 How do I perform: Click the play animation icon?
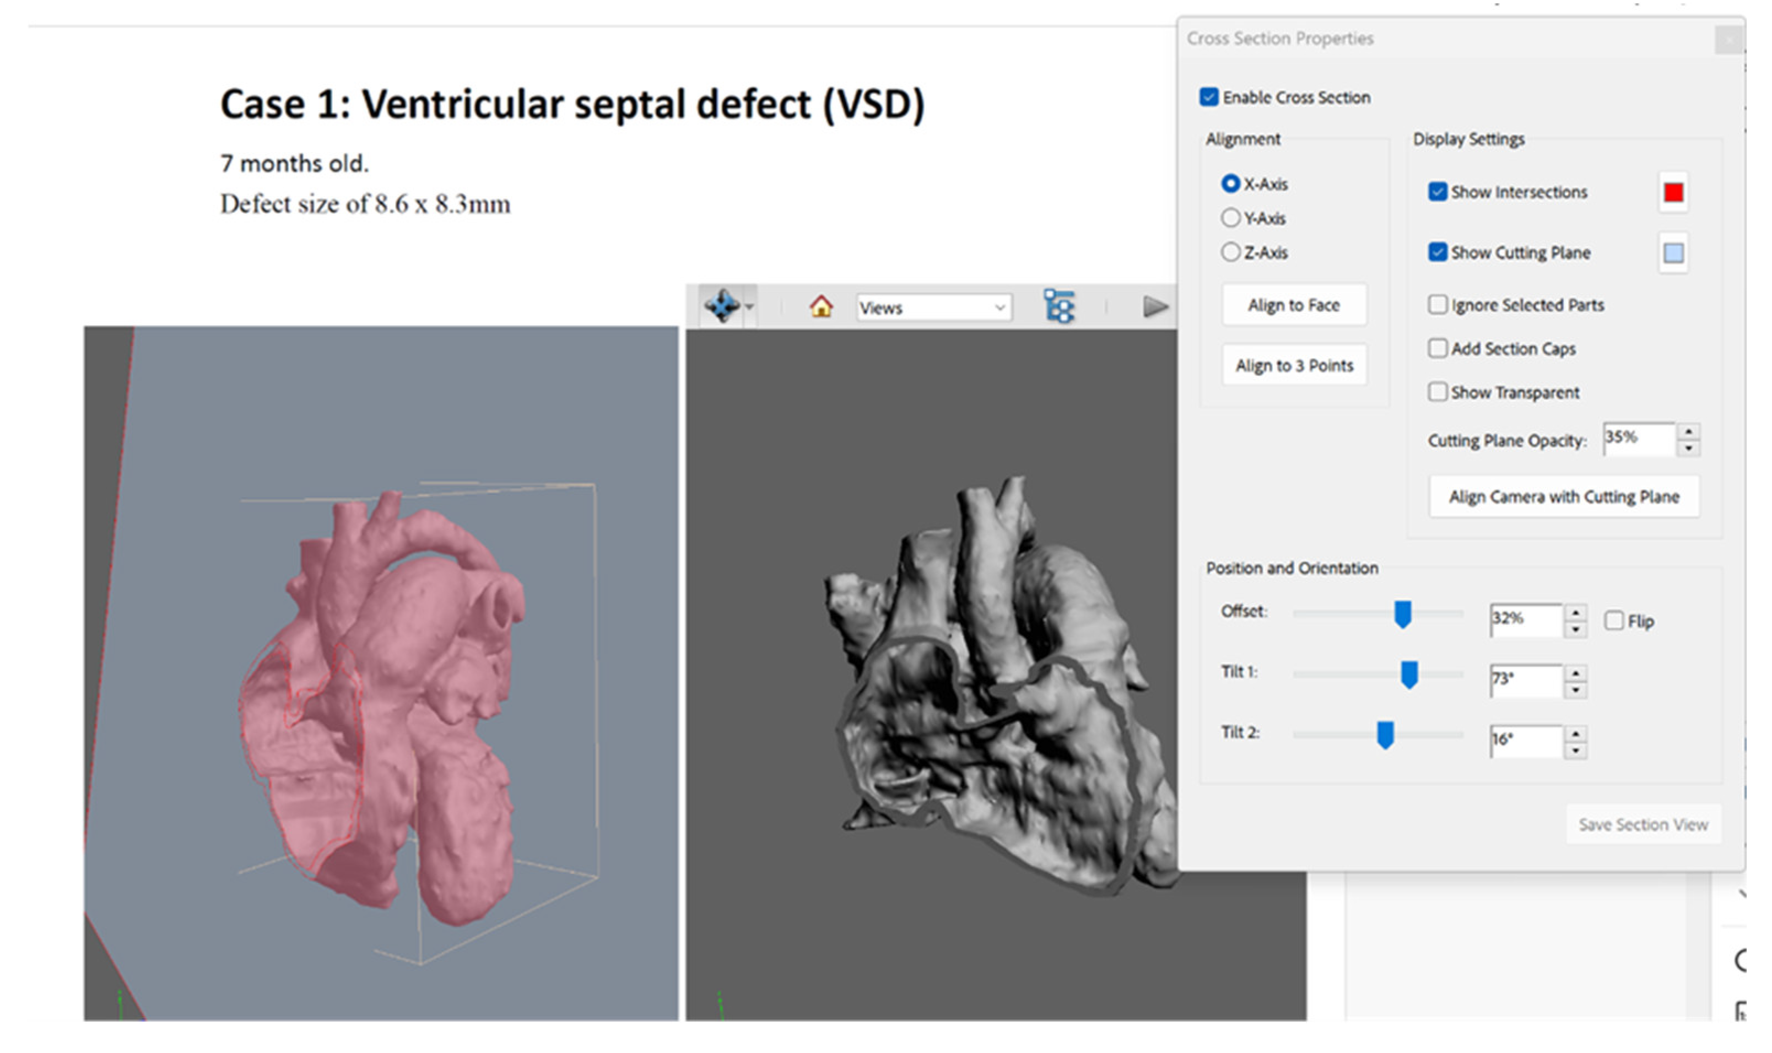1154,306
